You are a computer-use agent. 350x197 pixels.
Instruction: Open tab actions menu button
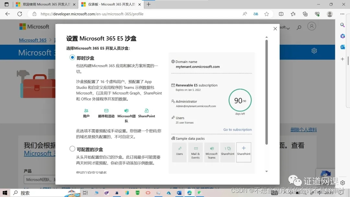click(6, 4)
